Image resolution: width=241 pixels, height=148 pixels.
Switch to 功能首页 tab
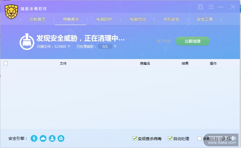[37, 19]
